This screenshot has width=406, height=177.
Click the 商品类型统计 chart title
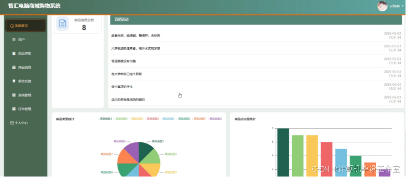pos(65,119)
